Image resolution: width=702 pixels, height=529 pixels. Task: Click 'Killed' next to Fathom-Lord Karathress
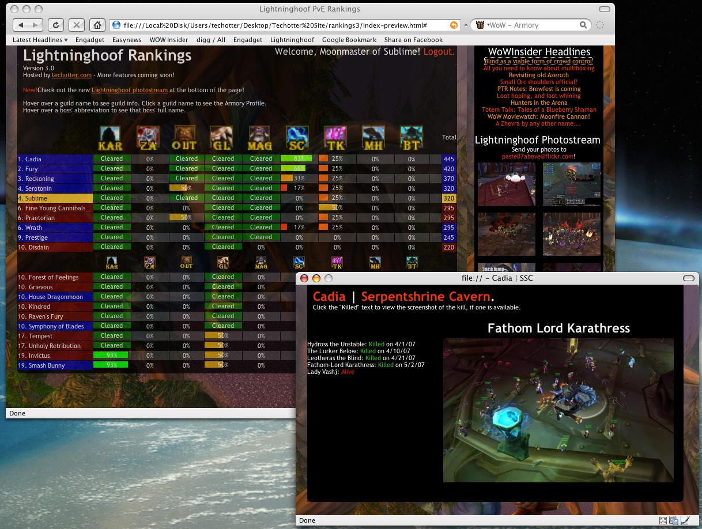(x=386, y=365)
